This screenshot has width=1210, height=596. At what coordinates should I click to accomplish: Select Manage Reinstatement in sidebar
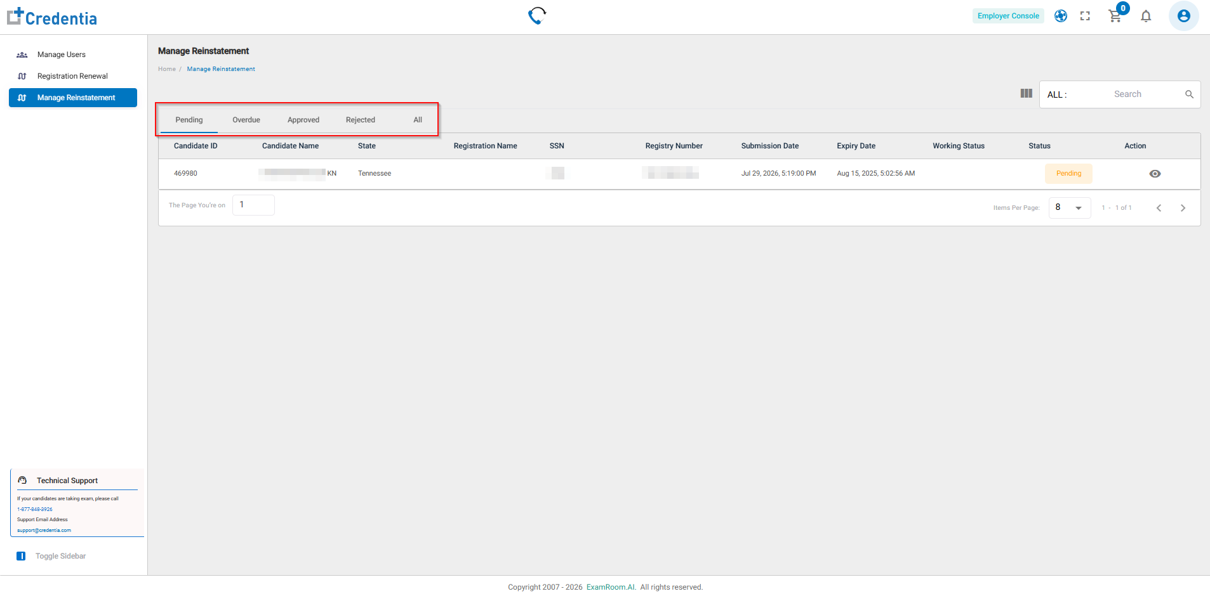pyautogui.click(x=73, y=98)
